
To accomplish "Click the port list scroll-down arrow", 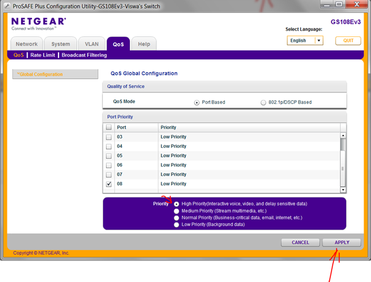I will (x=343, y=190).
